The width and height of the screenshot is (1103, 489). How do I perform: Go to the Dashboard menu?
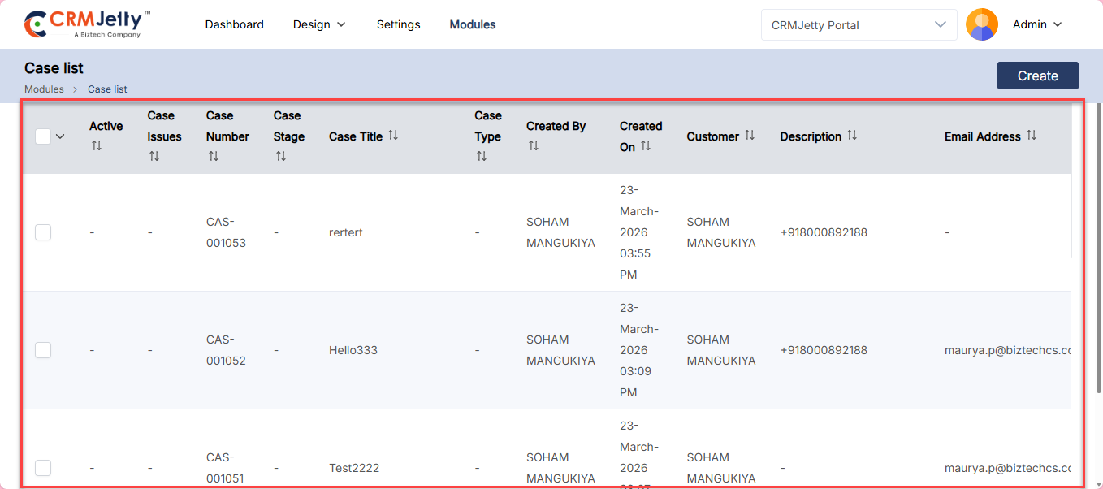[x=234, y=24]
